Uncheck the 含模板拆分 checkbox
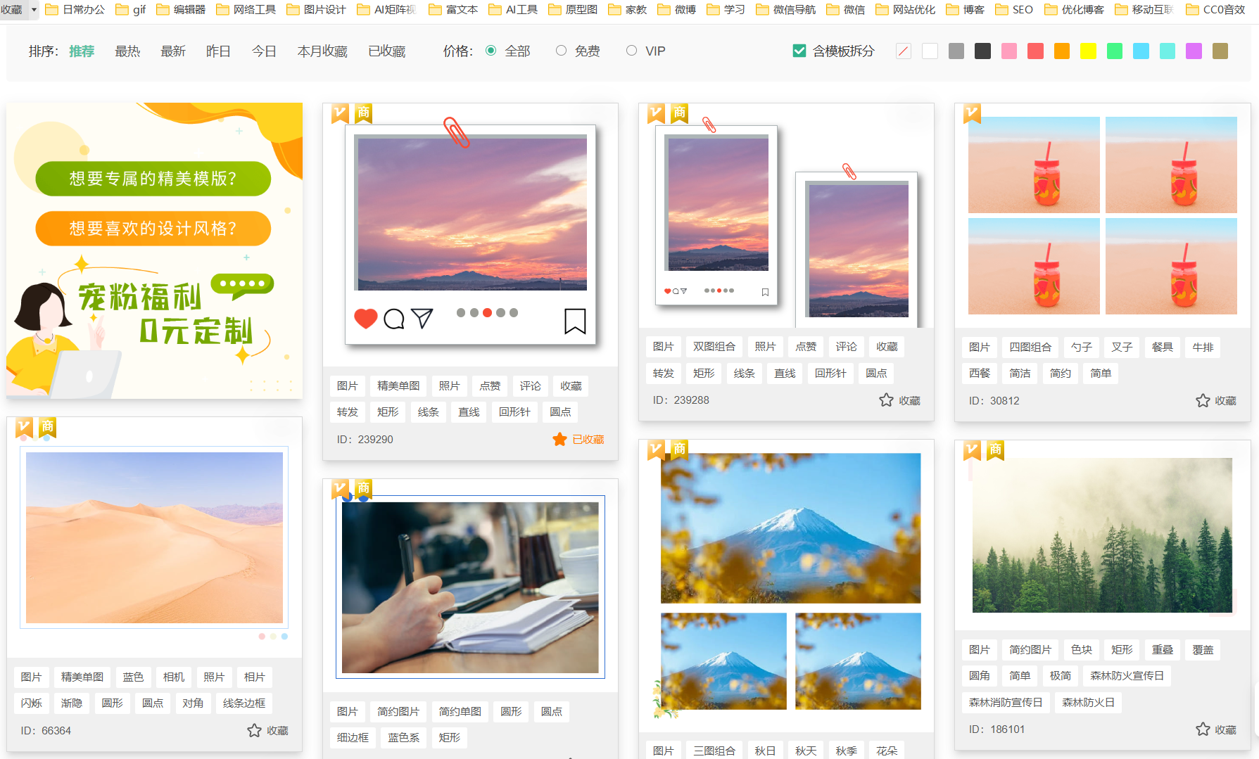 [799, 51]
